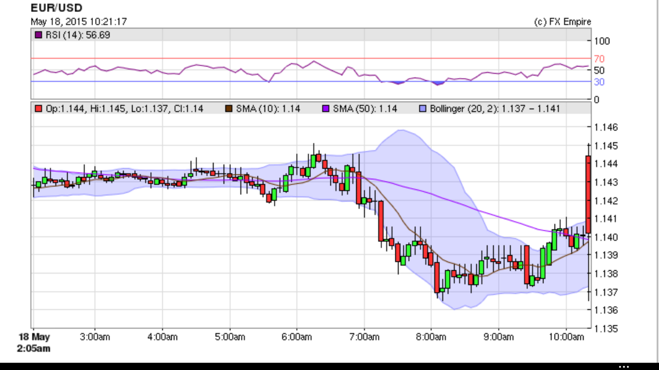Image resolution: width=659 pixels, height=370 pixels.
Task: Open the three-dot menu at bottom right
Action: pyautogui.click(x=624, y=366)
